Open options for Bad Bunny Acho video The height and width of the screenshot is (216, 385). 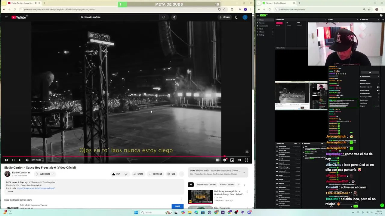click(247, 192)
